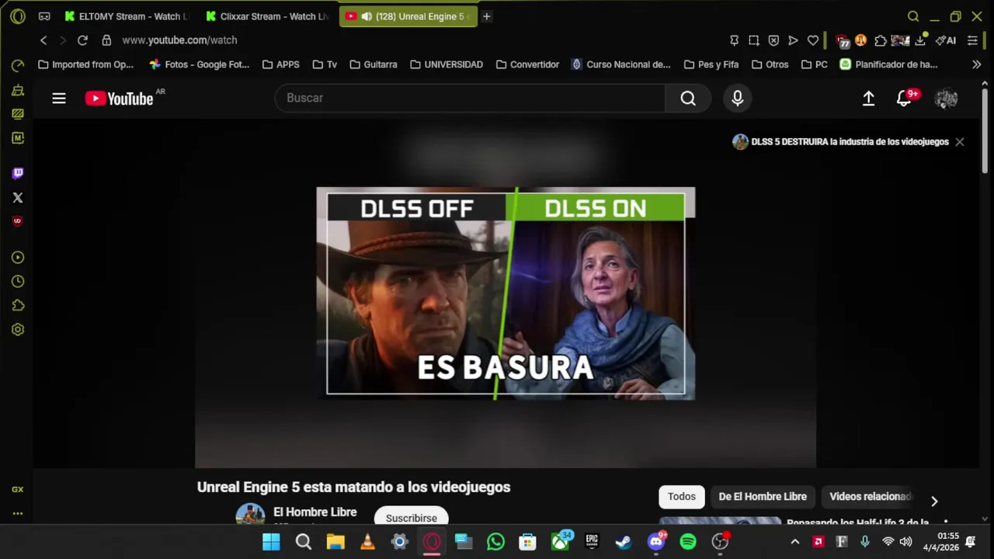The image size is (994, 559).
Task: Open the X (Twitter) sidebar panel
Action: (x=18, y=197)
